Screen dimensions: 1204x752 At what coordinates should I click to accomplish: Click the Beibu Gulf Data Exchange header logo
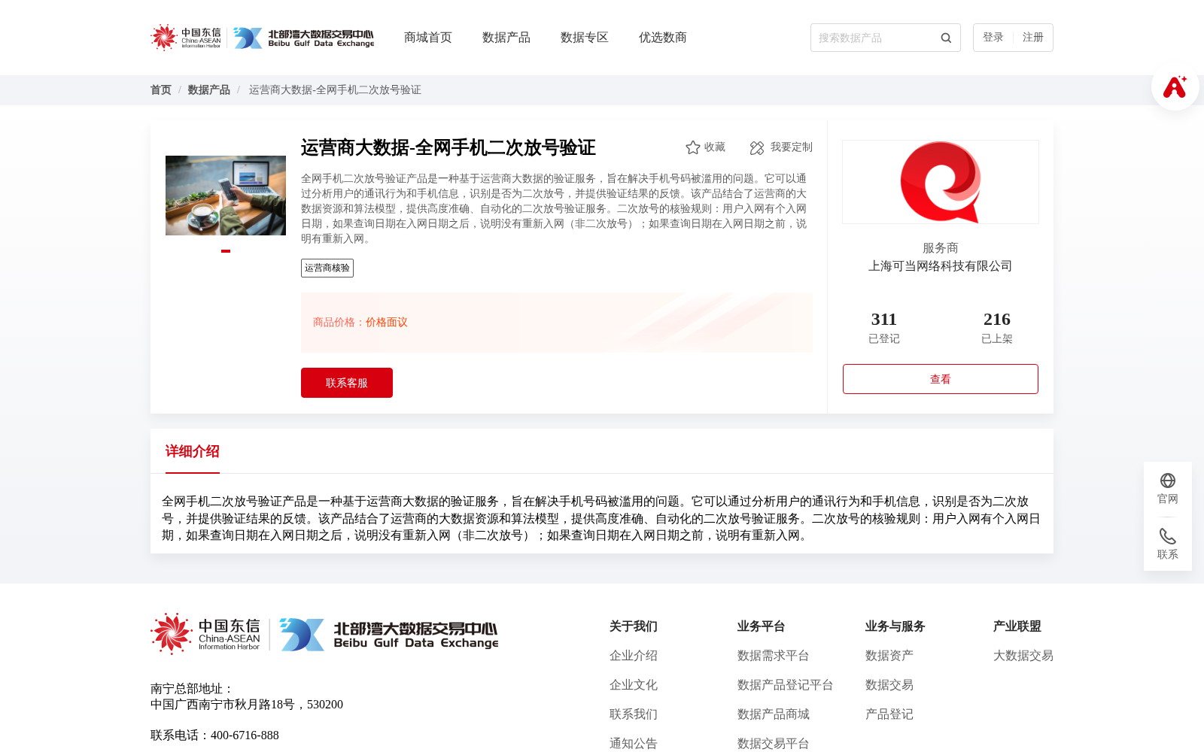pyautogui.click(x=304, y=38)
